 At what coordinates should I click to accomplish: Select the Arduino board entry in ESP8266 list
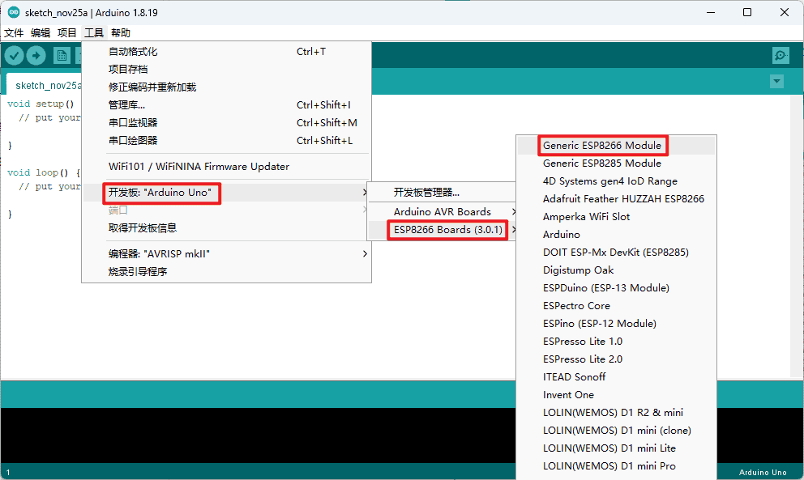(616, 235)
